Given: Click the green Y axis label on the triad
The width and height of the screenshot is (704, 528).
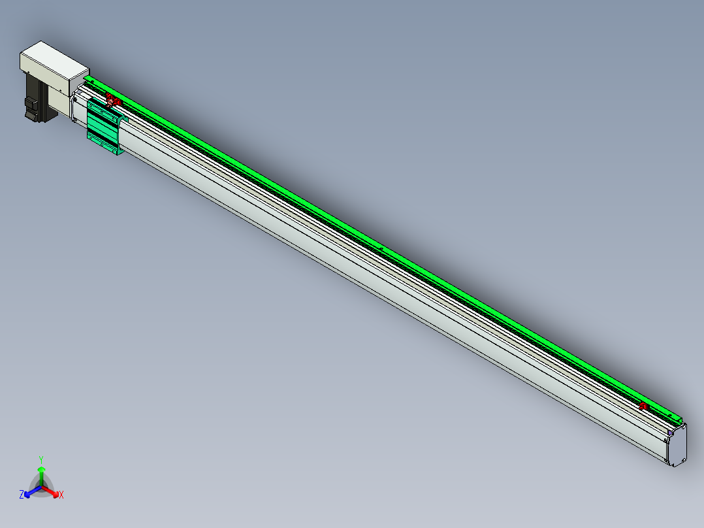Looking at the screenshot, I should pos(41,460).
